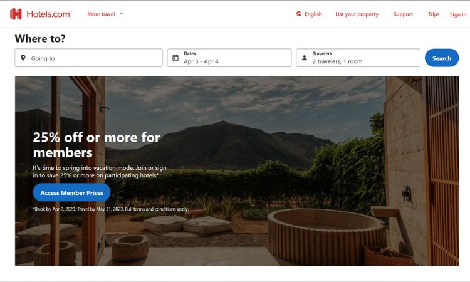Open the Dates Apr 3 - Apr 4 picker
The image size is (470, 282).
(229, 58)
